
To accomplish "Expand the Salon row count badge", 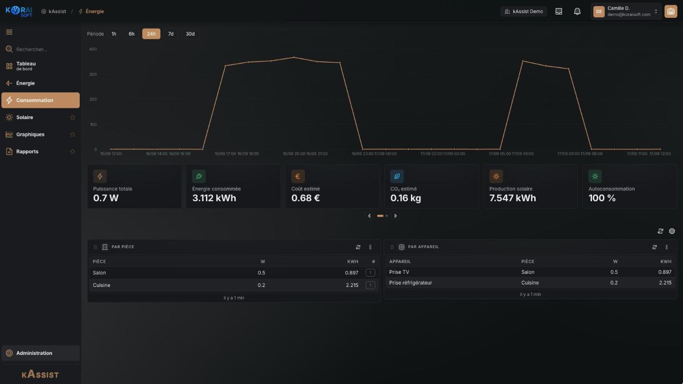I will tap(370, 273).
